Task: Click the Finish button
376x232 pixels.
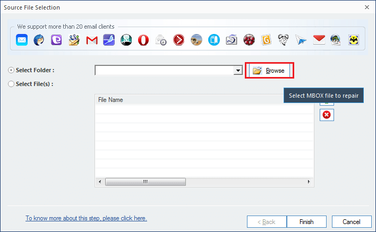Action: [x=306, y=222]
